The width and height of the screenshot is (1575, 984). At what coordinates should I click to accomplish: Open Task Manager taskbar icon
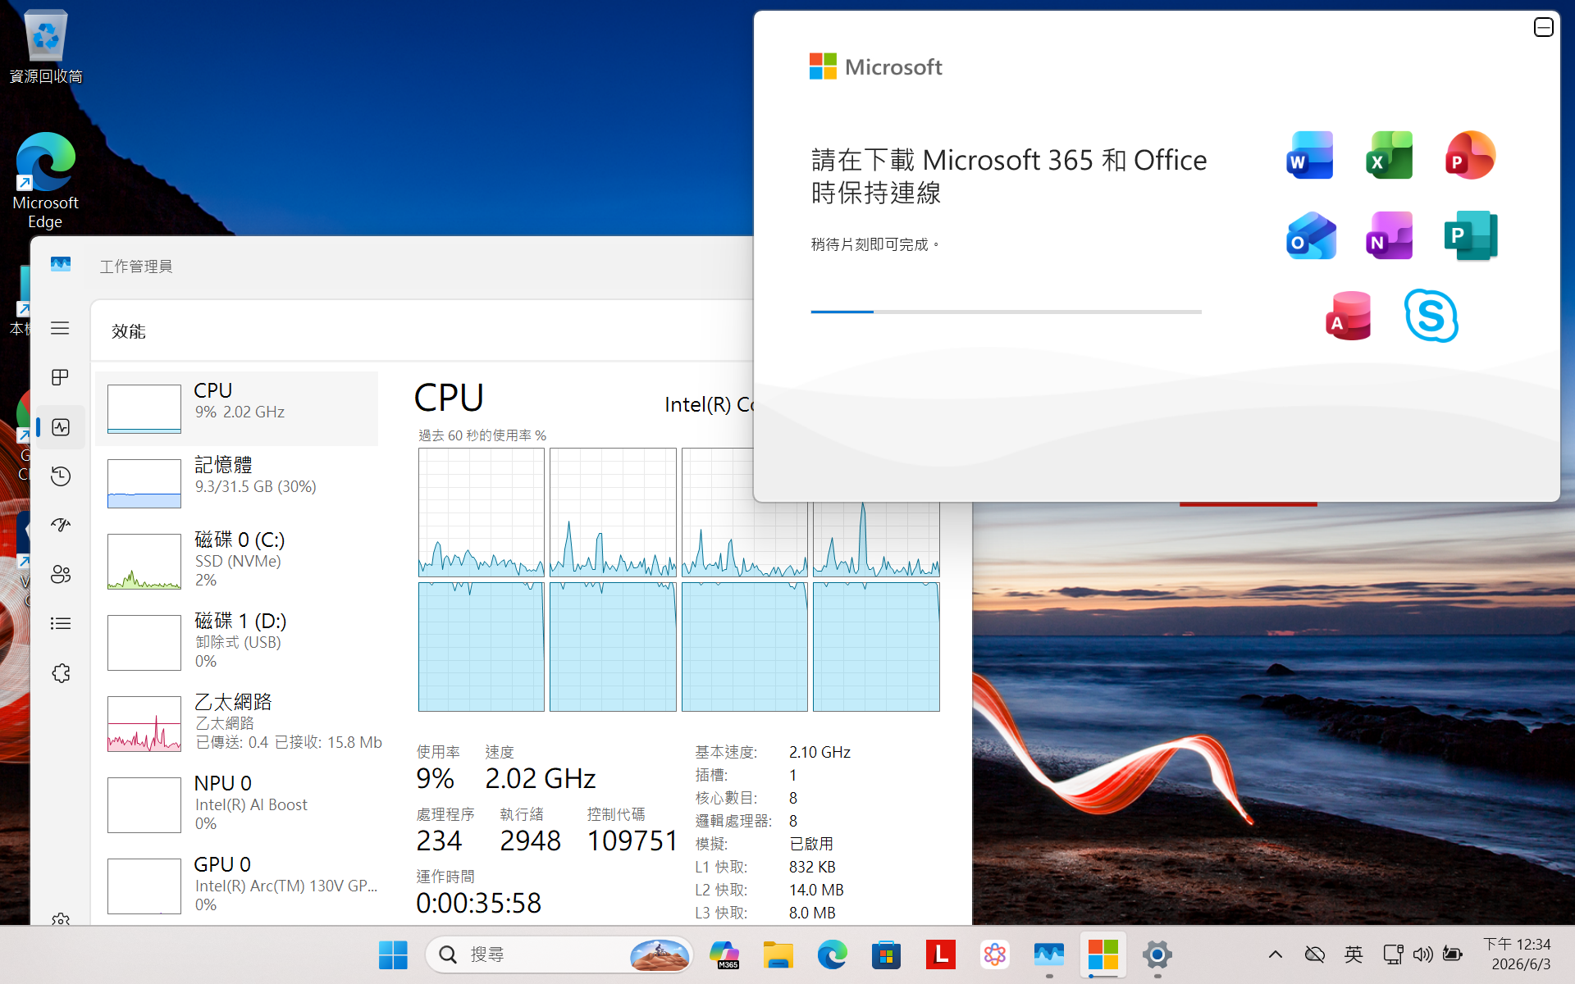(1048, 954)
